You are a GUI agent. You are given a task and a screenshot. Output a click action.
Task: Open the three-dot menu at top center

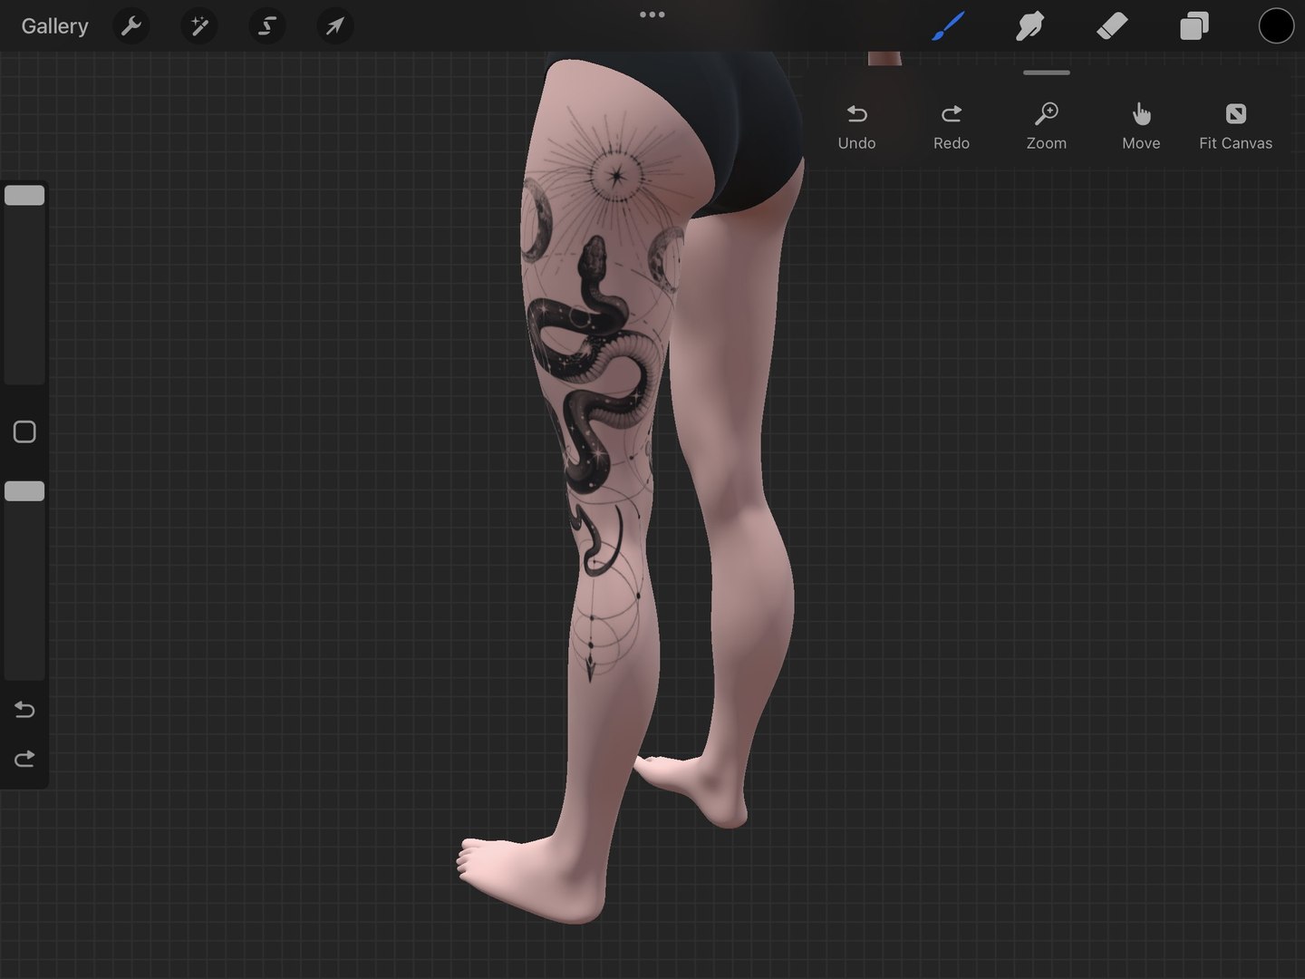(652, 15)
